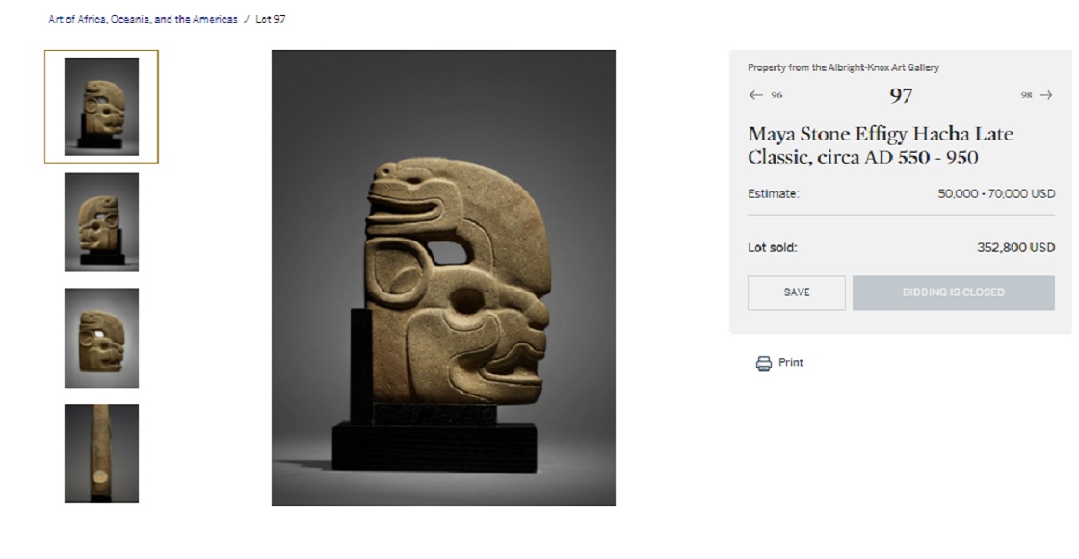
Task: Click the 'Print' text label
Action: pyautogui.click(x=791, y=363)
